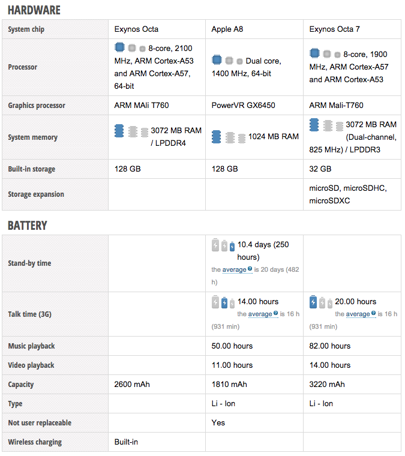Open "average" link under 14.00 hours talk time
Screen dimensions: 405x456
(260, 314)
